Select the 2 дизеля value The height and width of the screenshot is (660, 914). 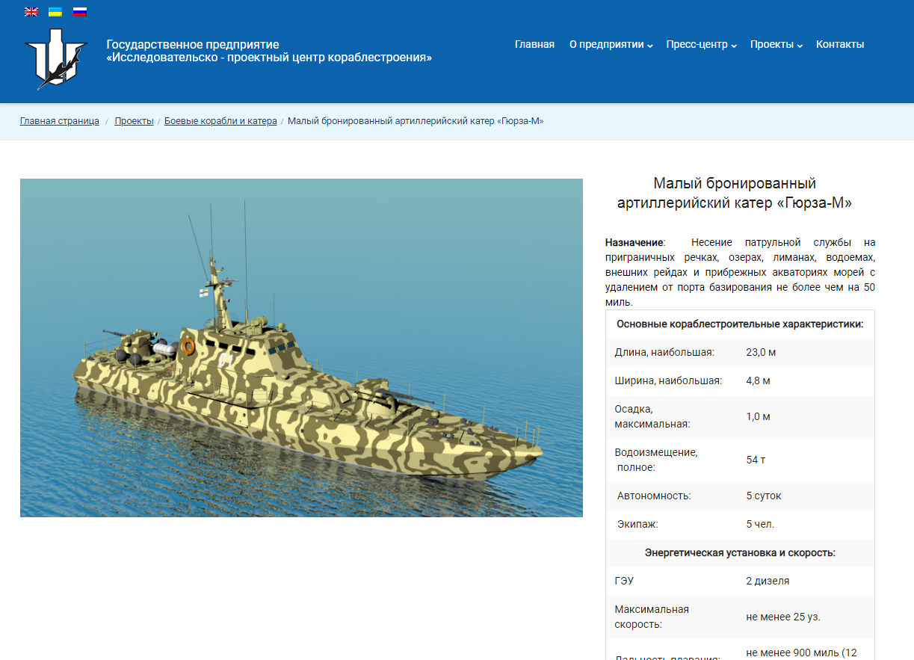[x=768, y=581]
